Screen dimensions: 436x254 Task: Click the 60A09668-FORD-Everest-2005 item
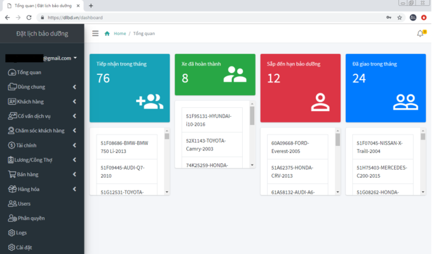[295, 148]
